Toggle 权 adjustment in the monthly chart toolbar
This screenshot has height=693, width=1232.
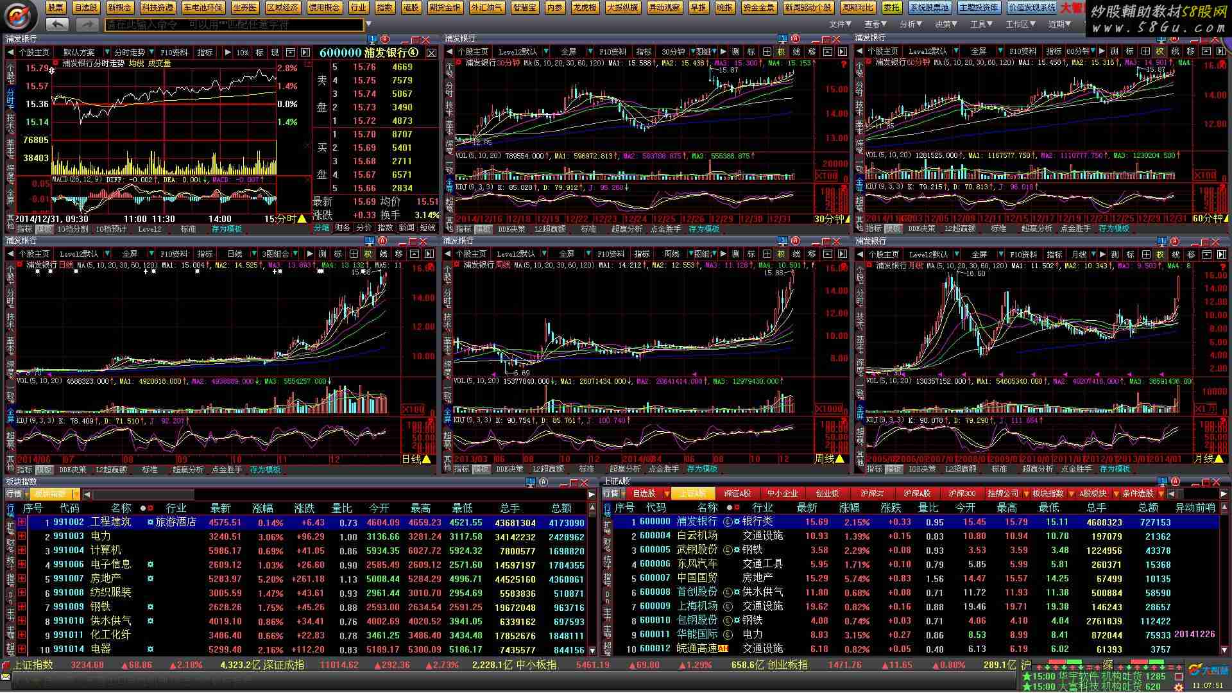(1160, 255)
